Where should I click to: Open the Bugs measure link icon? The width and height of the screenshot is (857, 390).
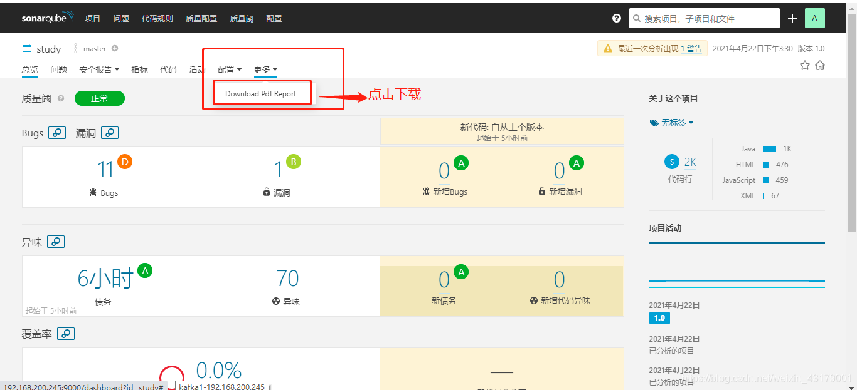(57, 133)
